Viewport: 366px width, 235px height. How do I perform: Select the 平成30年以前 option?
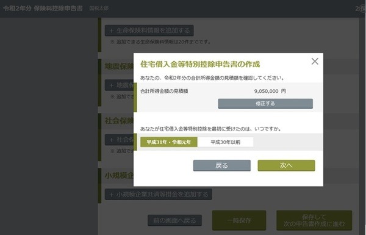[226, 142]
